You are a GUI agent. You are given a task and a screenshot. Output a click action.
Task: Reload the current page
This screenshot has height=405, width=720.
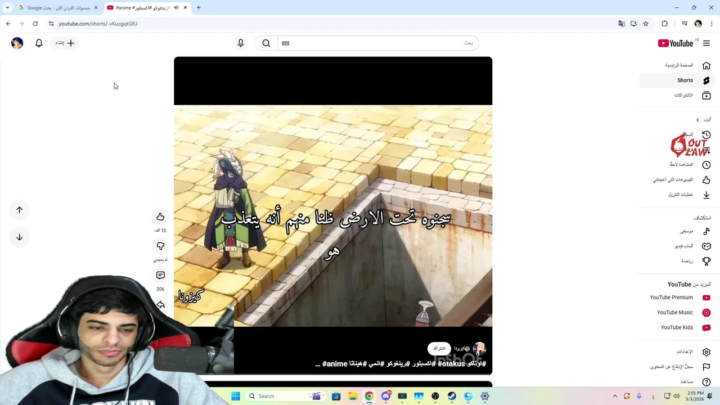(x=35, y=24)
